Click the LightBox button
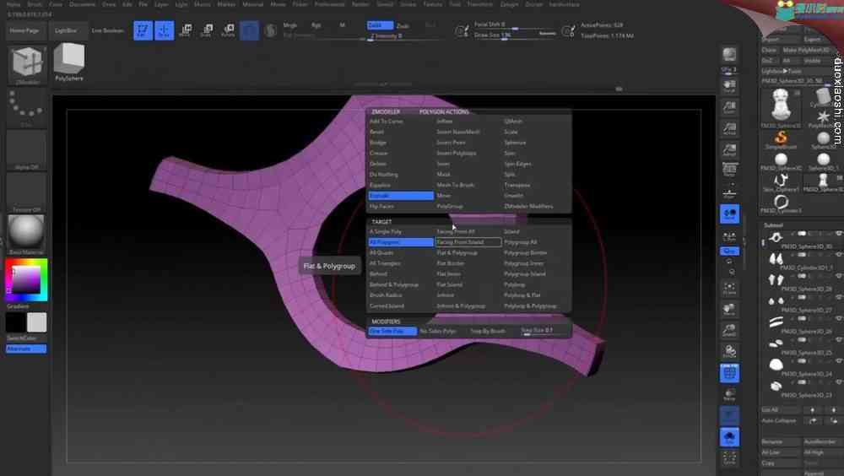The height and width of the screenshot is (476, 844). (x=66, y=30)
